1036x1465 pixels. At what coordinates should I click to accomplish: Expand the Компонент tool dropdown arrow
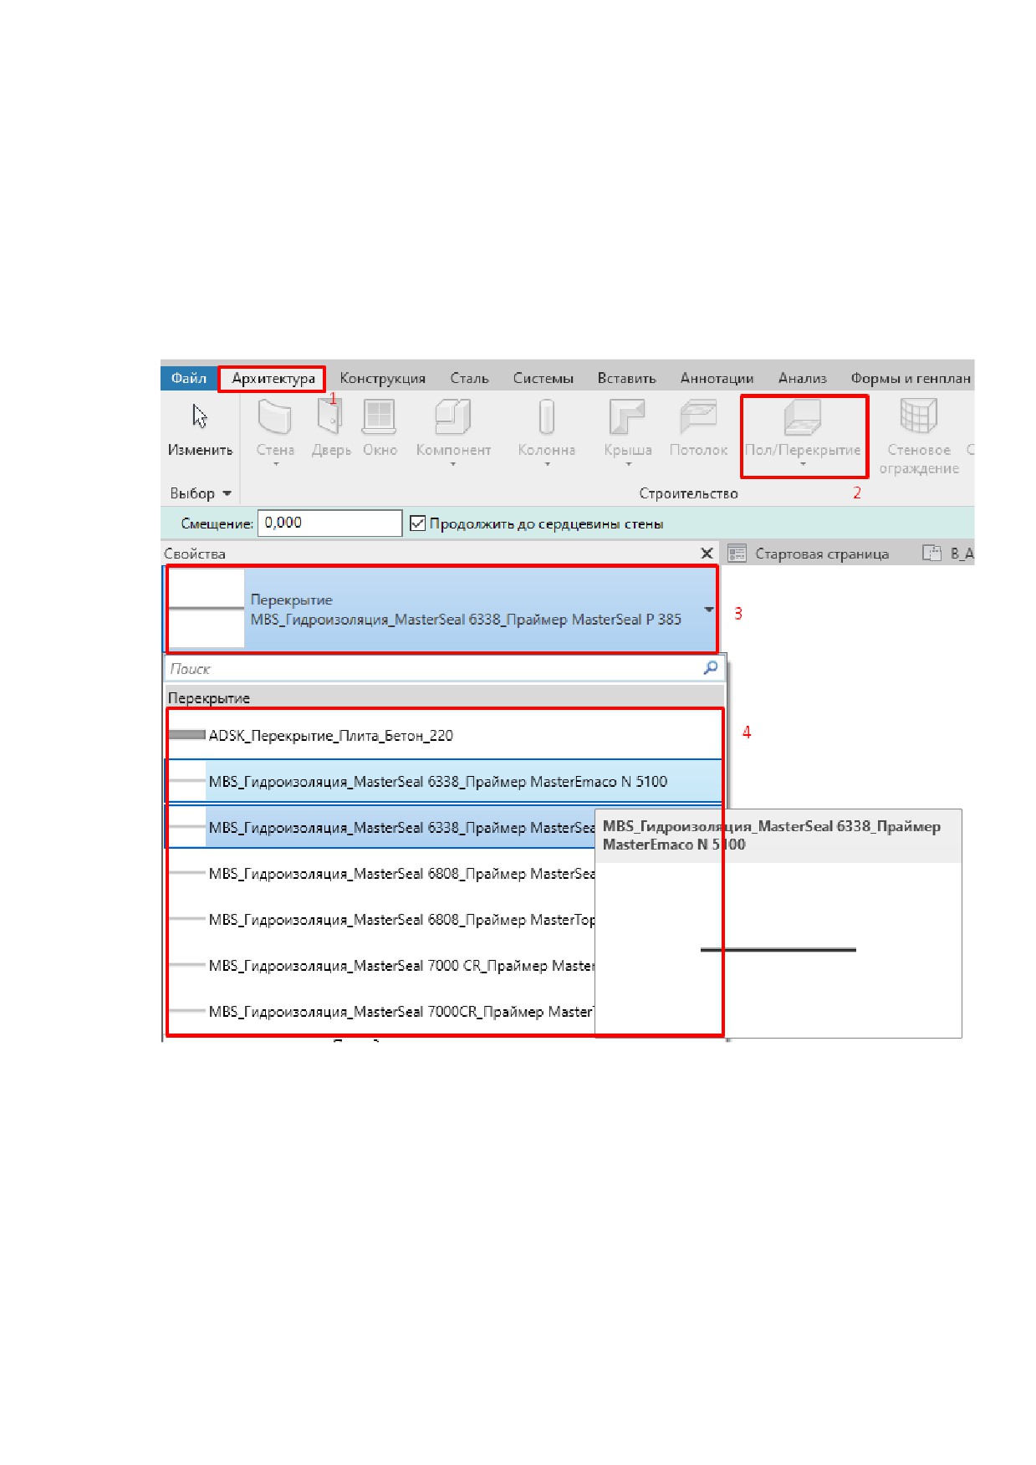tap(453, 464)
